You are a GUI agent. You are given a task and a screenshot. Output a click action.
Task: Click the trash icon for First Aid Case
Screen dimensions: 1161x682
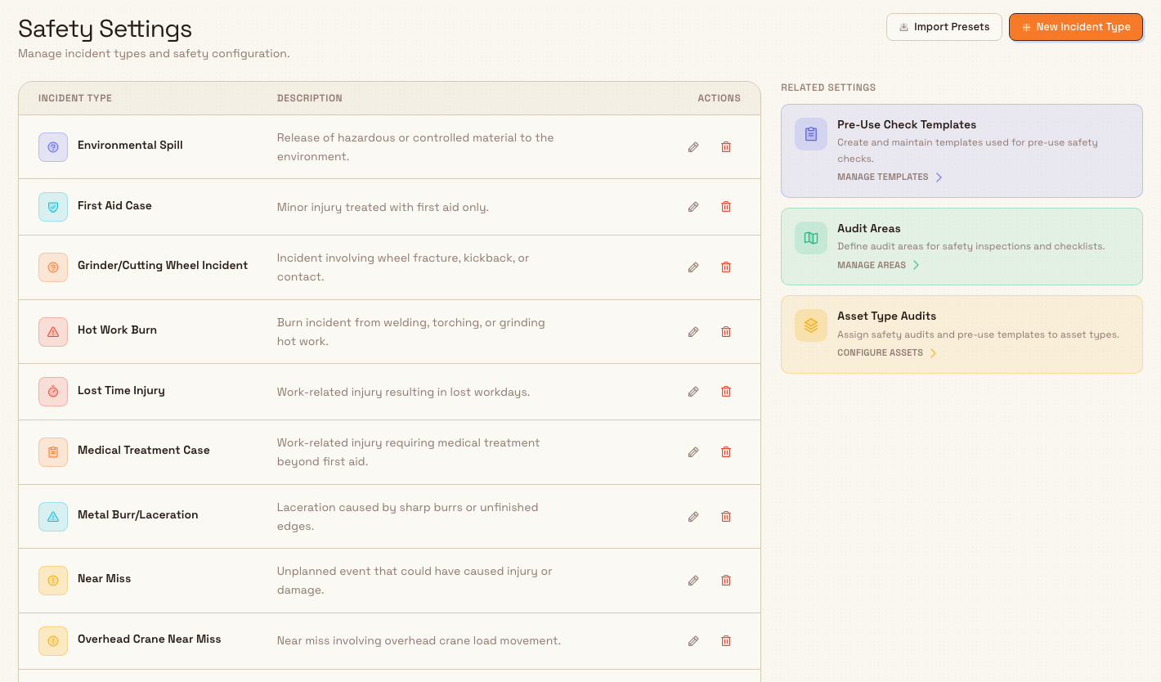click(x=726, y=207)
